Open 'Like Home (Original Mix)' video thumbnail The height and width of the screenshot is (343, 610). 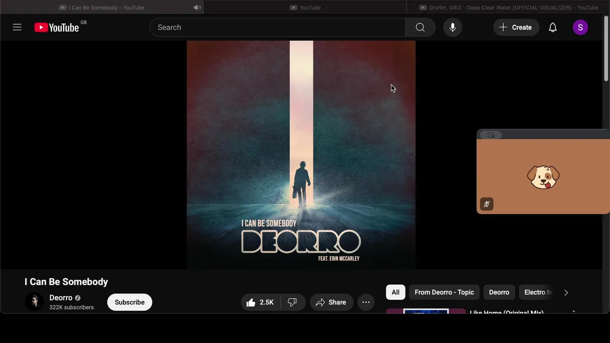click(x=426, y=311)
